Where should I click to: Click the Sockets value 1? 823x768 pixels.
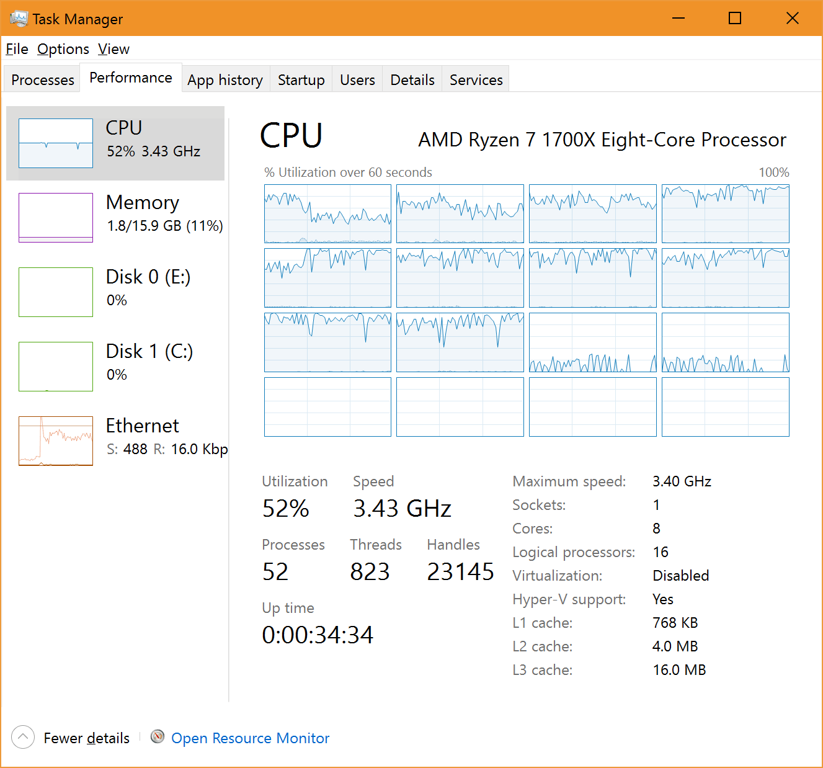click(656, 505)
